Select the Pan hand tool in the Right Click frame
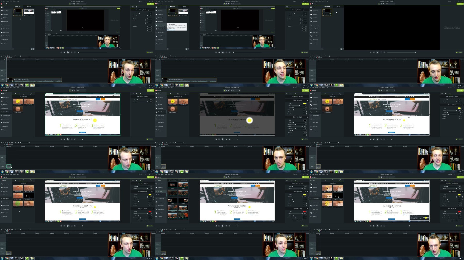Screen dimensions: 464x260 point(381,177)
